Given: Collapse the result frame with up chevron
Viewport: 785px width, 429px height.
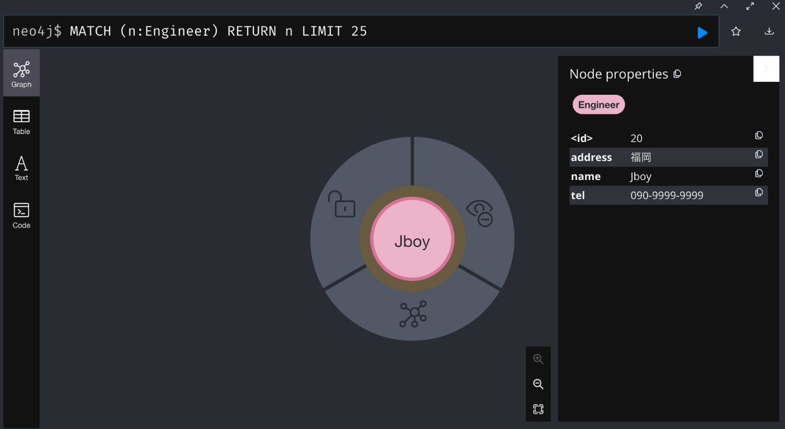Looking at the screenshot, I should tap(724, 6).
